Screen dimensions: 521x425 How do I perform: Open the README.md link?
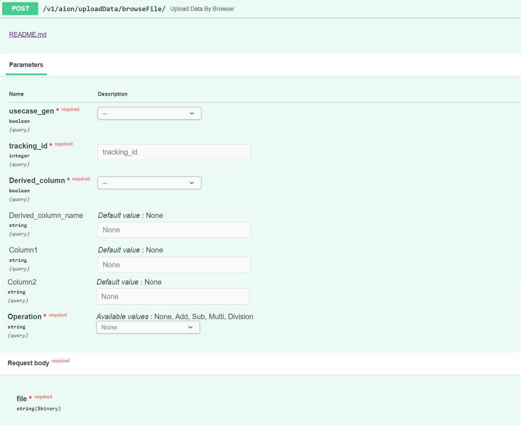28,35
